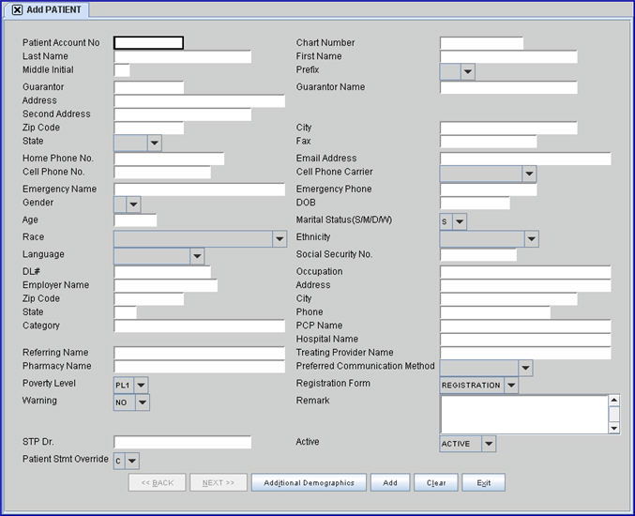Focus the employer Zip Code field below Employer Name
This screenshot has height=516, width=635.
pos(148,299)
